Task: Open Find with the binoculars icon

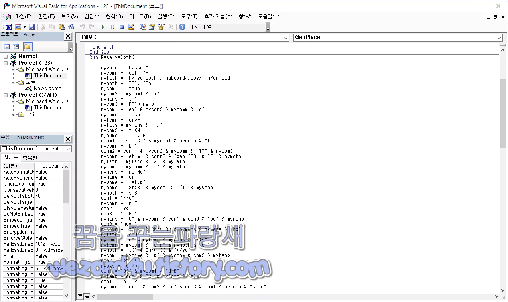Action: pos(71,27)
